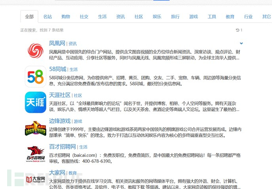Click the 天涯 blue logo icon
This screenshot has width=272, height=189.
tap(36, 102)
